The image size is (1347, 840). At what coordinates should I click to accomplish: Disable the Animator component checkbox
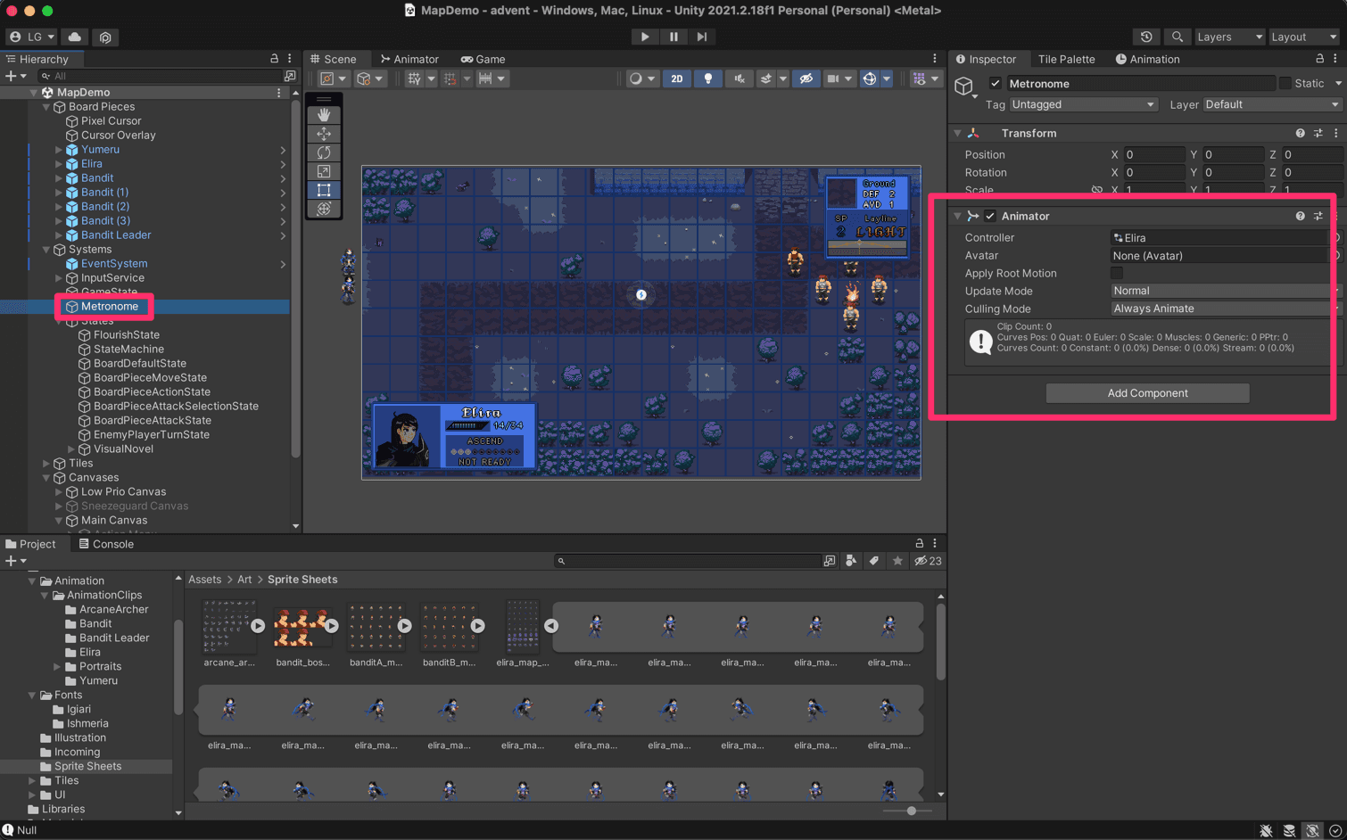pos(990,216)
